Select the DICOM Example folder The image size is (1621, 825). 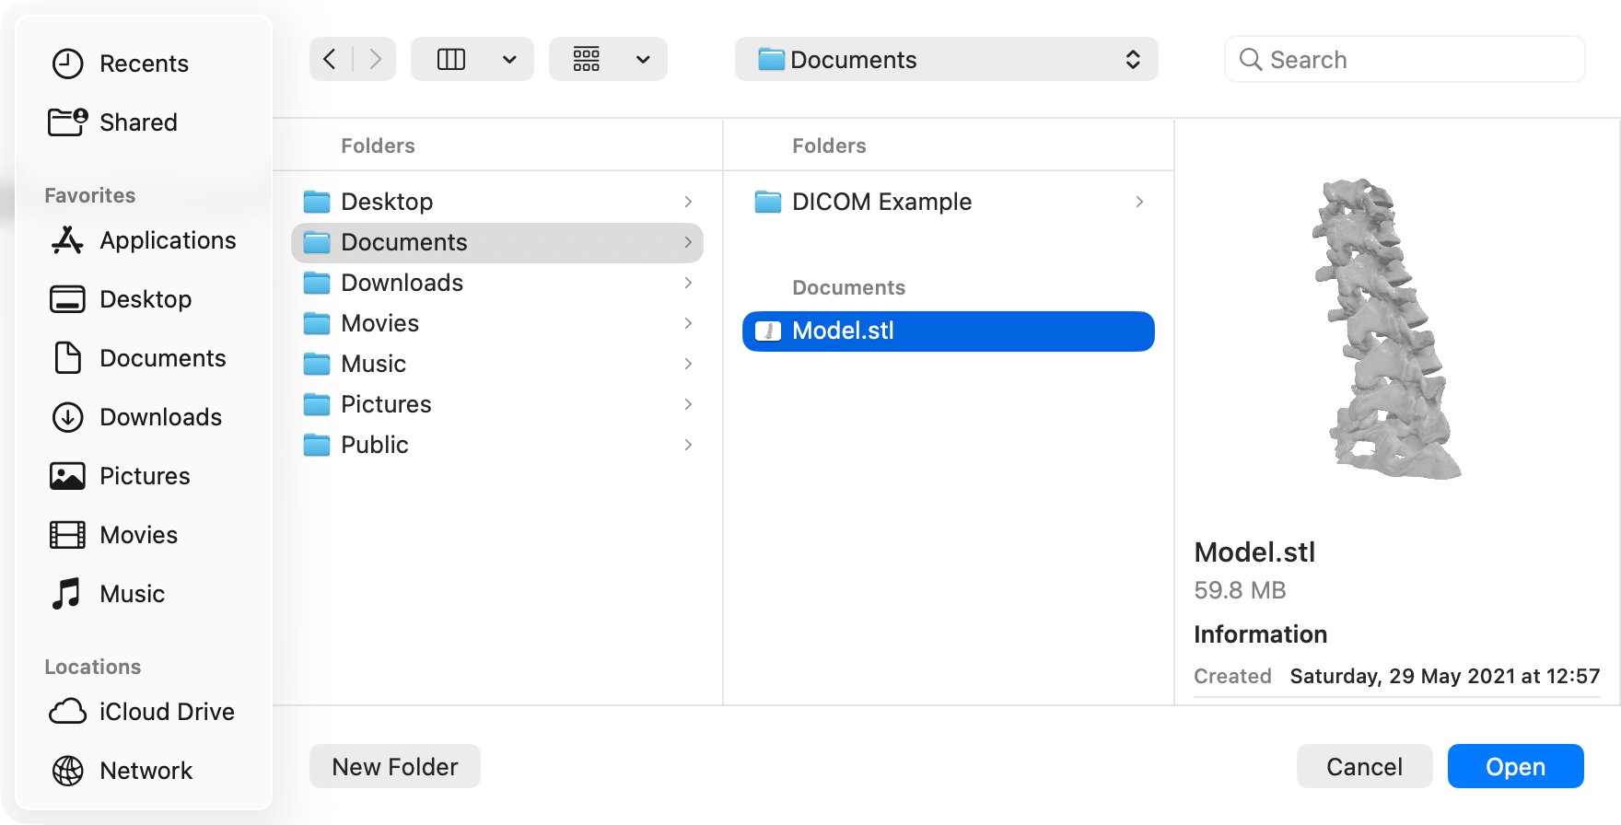[949, 202]
